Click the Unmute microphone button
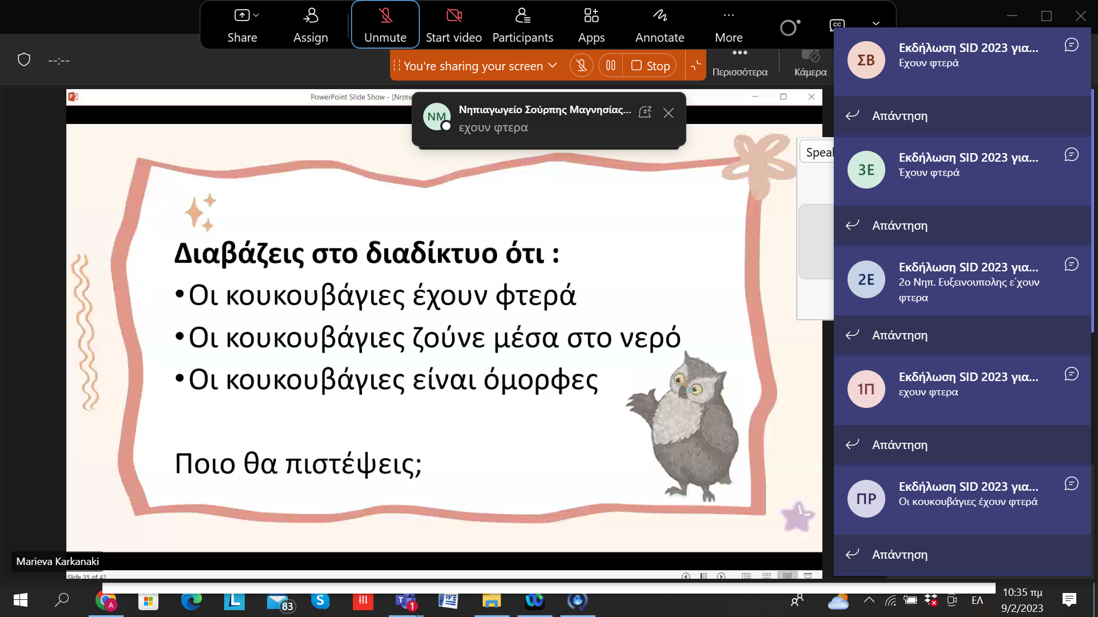1098x617 pixels. (x=385, y=25)
